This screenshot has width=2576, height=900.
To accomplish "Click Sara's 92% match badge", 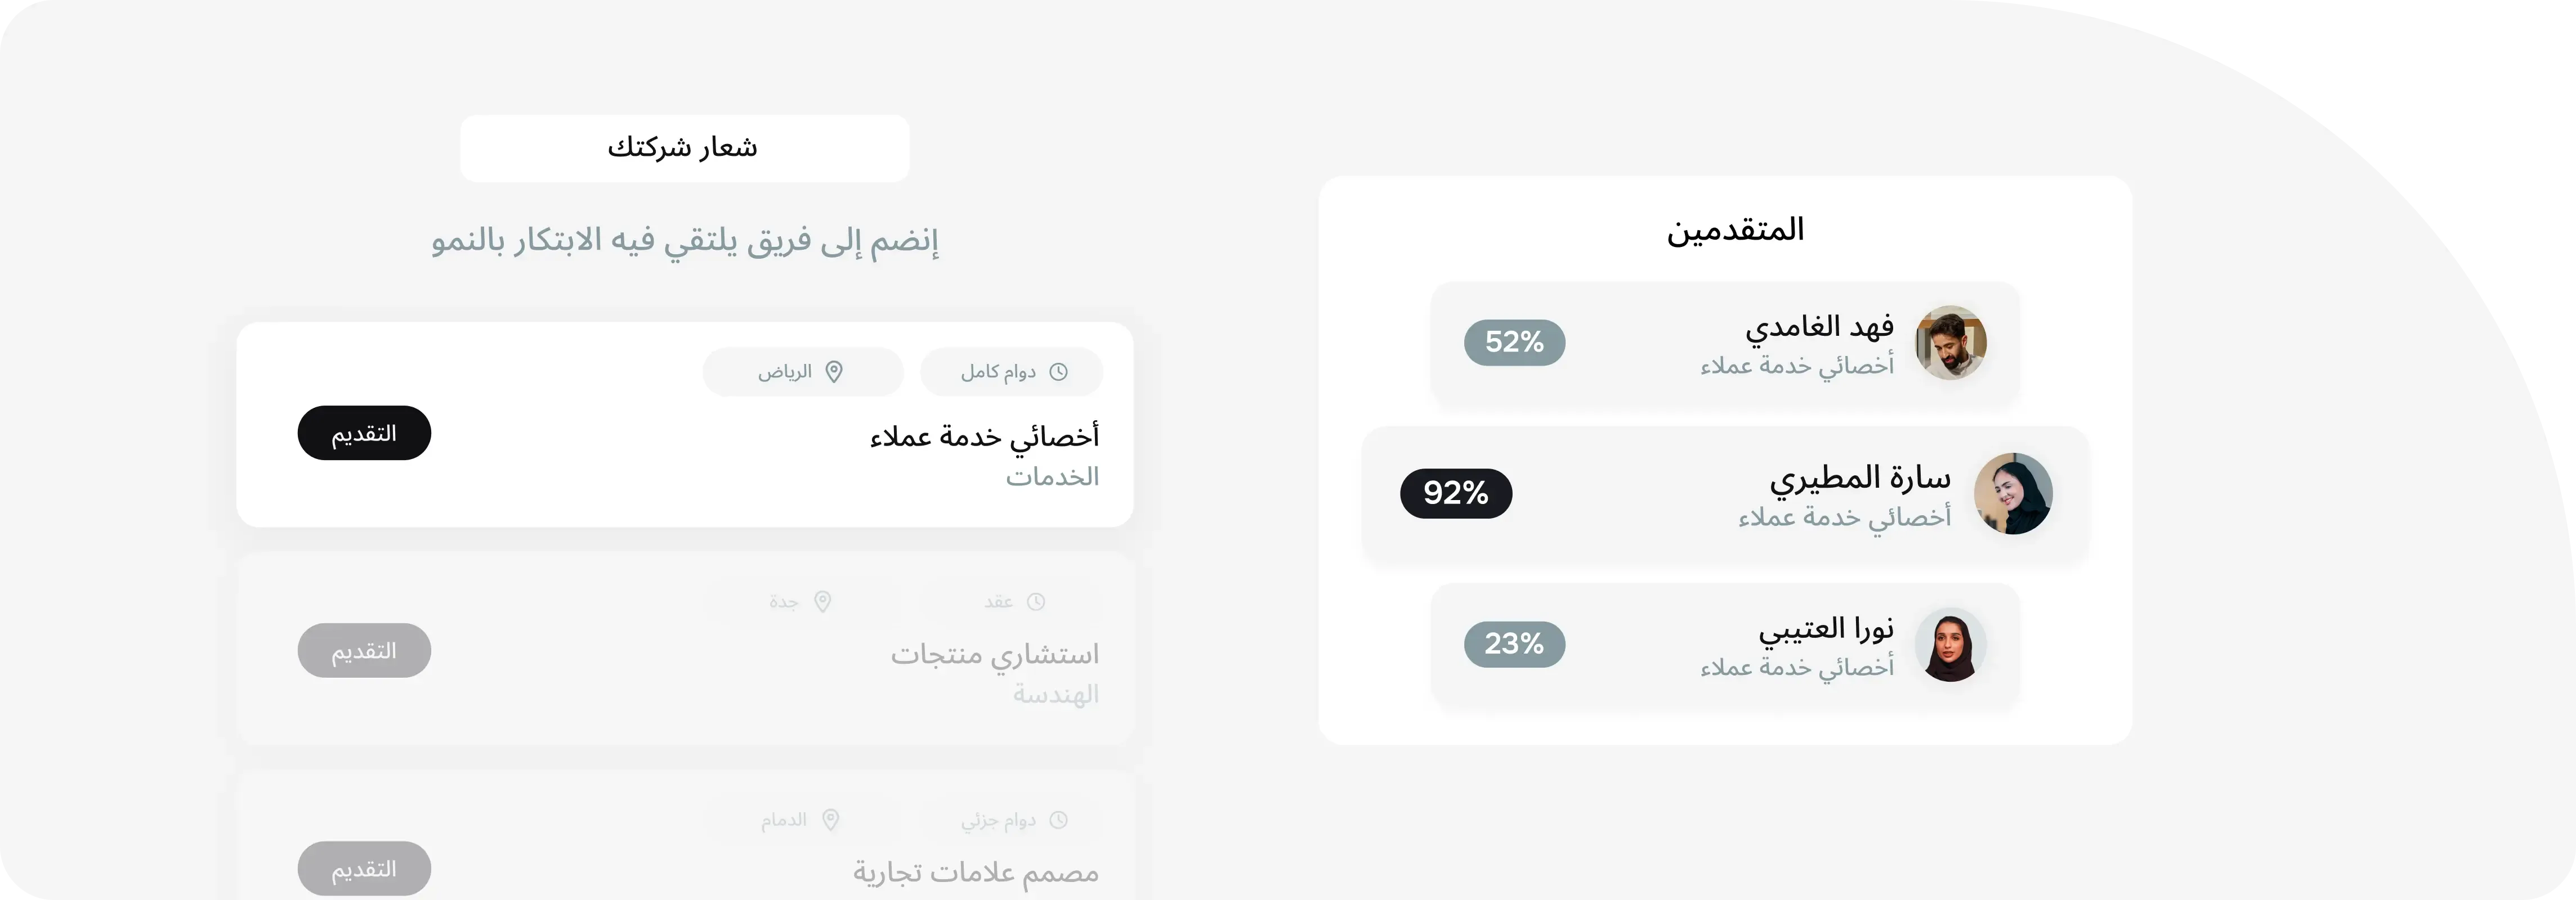I will click(1456, 493).
